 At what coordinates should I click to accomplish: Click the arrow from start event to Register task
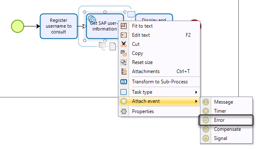(x=32, y=26)
